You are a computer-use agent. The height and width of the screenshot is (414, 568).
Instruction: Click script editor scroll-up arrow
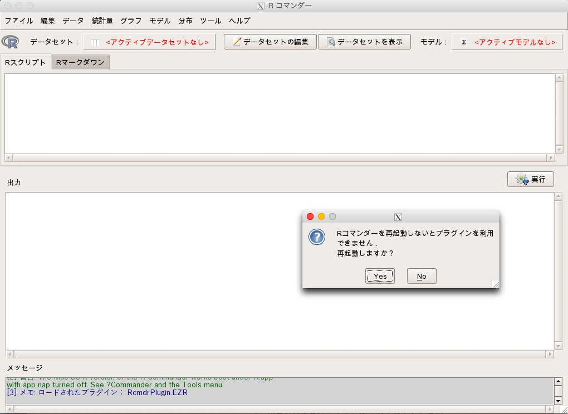coord(559,77)
